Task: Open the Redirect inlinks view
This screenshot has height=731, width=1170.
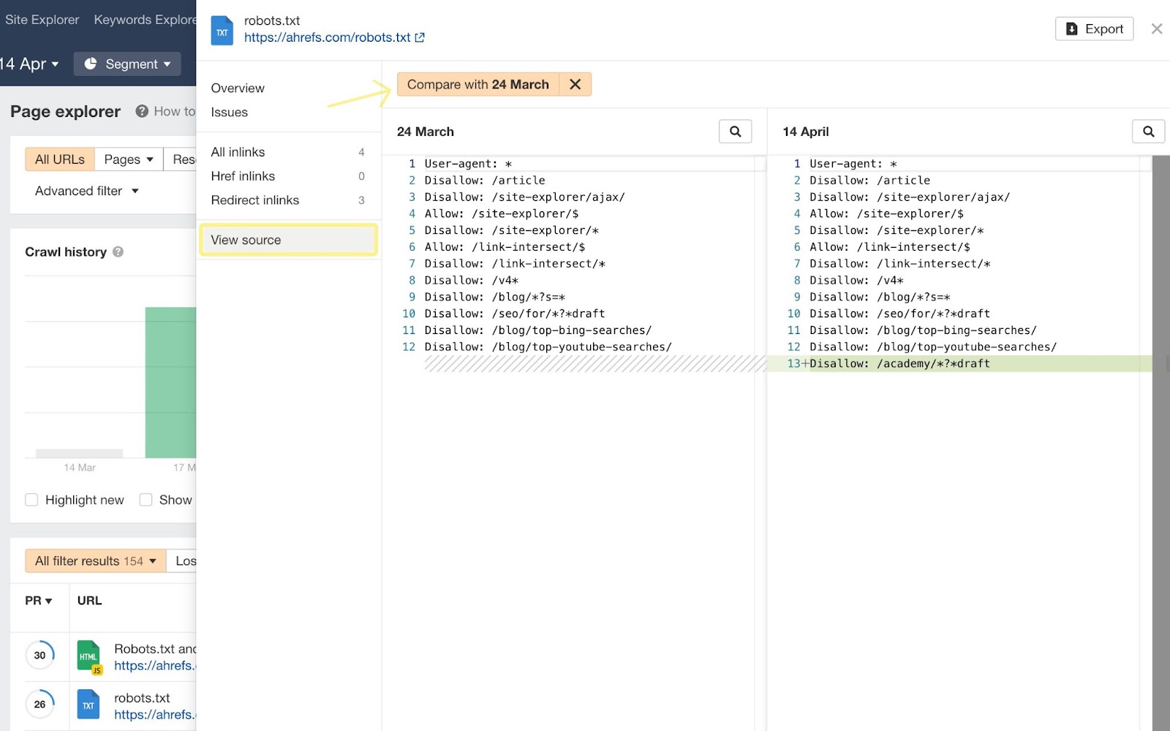Action: (x=254, y=200)
